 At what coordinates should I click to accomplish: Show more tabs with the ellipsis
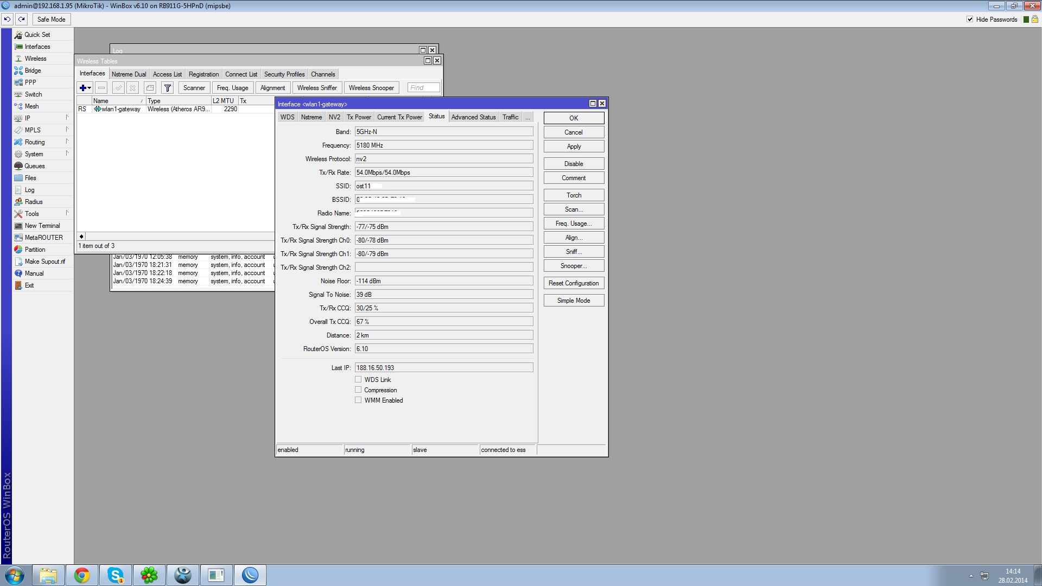[x=527, y=117]
